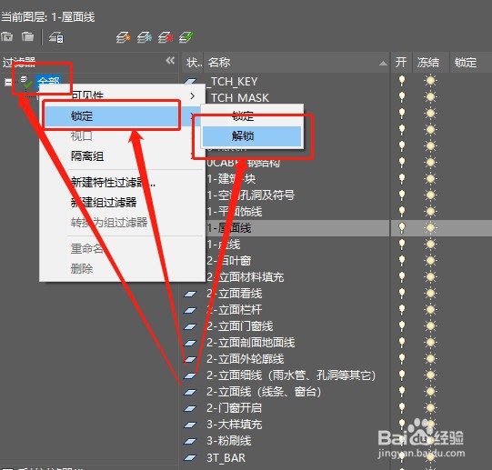Toggle the freeze sun icon for _TCH_KEY
The width and height of the screenshot is (492, 470).
[430, 81]
